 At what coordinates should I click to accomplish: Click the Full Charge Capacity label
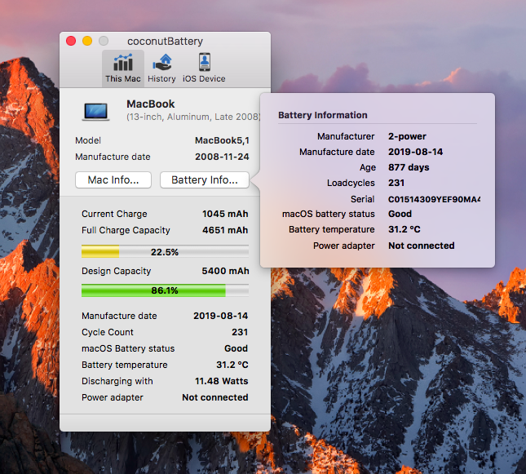click(x=126, y=230)
